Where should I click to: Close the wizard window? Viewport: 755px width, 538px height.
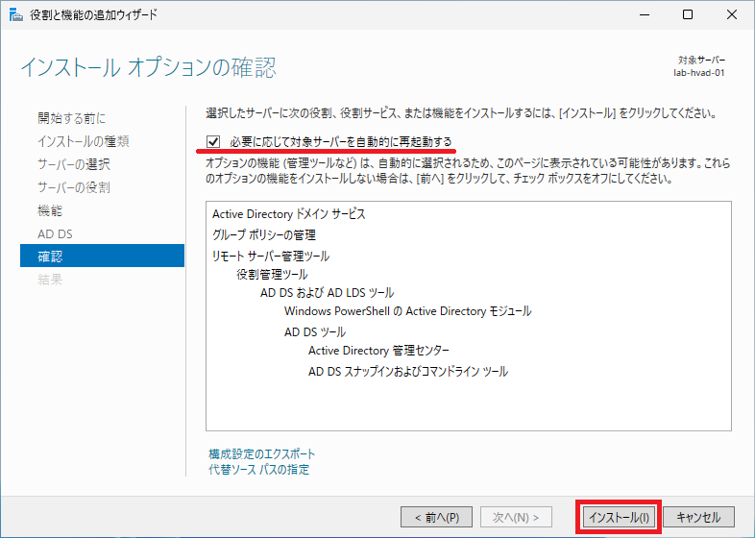click(x=732, y=15)
